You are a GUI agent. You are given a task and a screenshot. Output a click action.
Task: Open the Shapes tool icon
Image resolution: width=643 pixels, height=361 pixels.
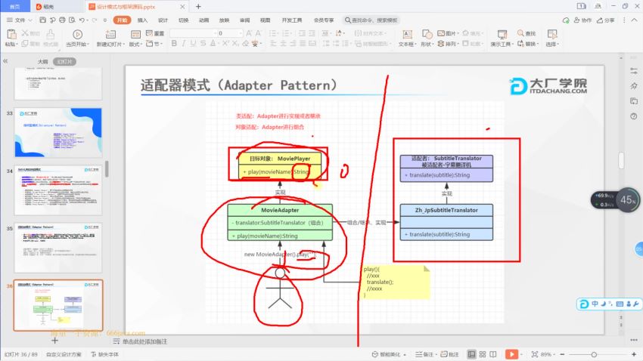point(427,35)
